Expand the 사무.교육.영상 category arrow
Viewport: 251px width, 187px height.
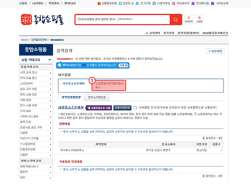coord(51,73)
